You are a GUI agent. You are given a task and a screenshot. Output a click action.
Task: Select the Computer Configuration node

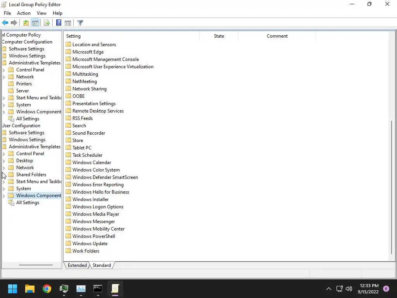(27, 42)
